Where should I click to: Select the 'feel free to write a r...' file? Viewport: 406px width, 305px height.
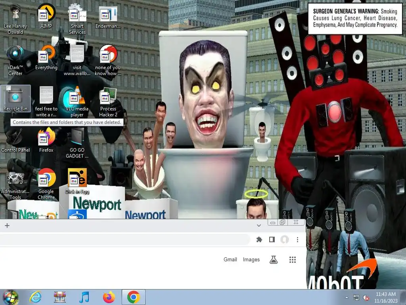tap(46, 102)
